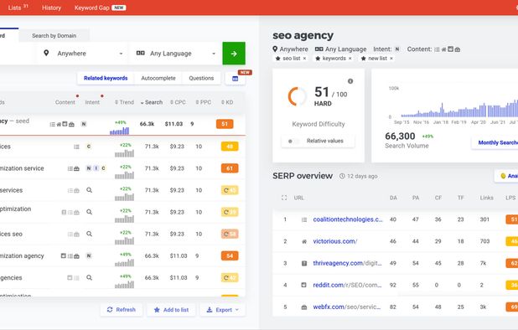518x330 pixels.
Task: Click magnifier intent icon in 'gencies' row
Action: (x=89, y=277)
